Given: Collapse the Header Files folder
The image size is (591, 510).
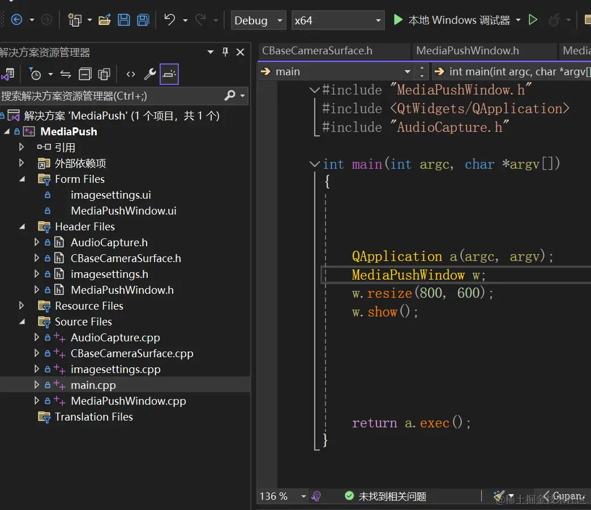Looking at the screenshot, I should (x=22, y=226).
